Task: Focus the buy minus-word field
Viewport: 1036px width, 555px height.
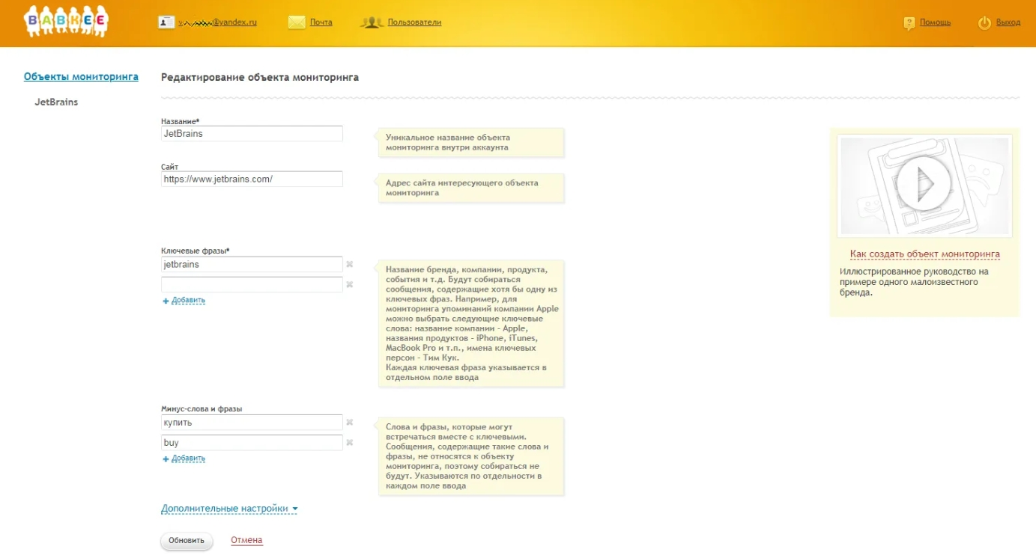Action: tap(252, 443)
